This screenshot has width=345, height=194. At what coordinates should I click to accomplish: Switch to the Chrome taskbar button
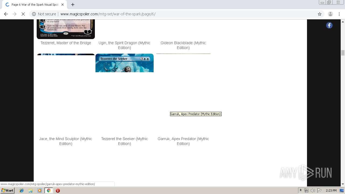click(x=49, y=190)
